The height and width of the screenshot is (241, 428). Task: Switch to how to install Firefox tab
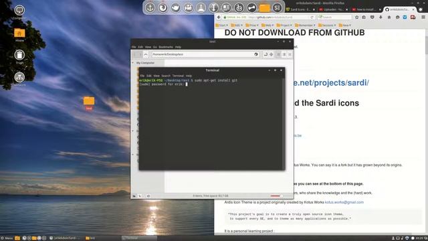tap(366, 9)
